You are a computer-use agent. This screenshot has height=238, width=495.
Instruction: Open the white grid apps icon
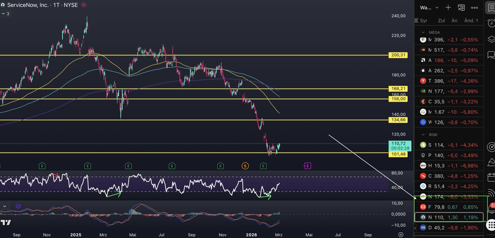pos(491,225)
